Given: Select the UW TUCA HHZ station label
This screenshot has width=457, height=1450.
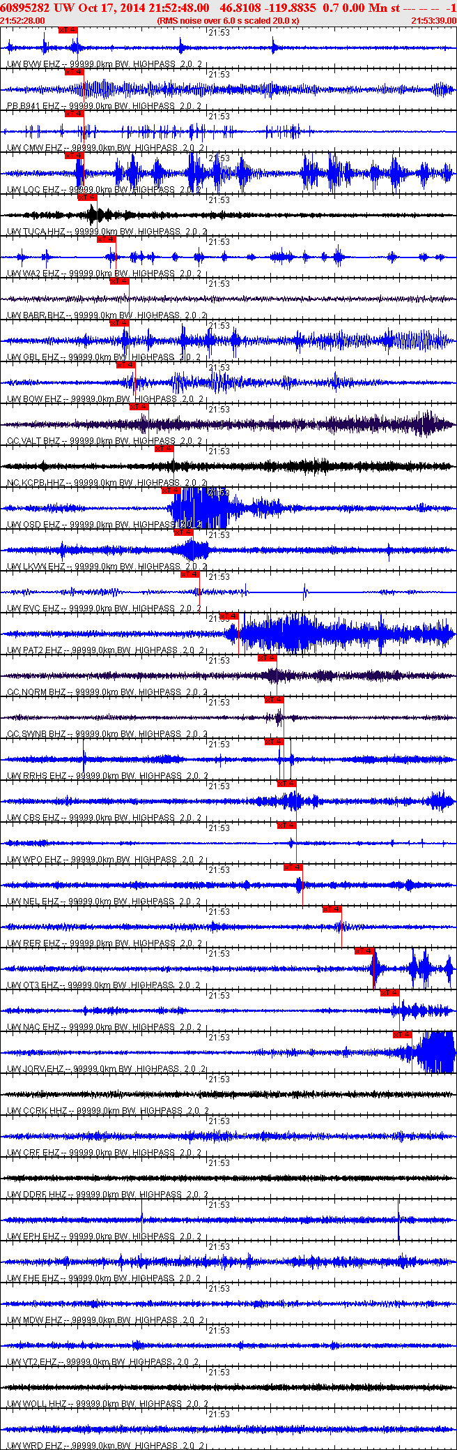Looking at the screenshot, I should pos(107,232).
